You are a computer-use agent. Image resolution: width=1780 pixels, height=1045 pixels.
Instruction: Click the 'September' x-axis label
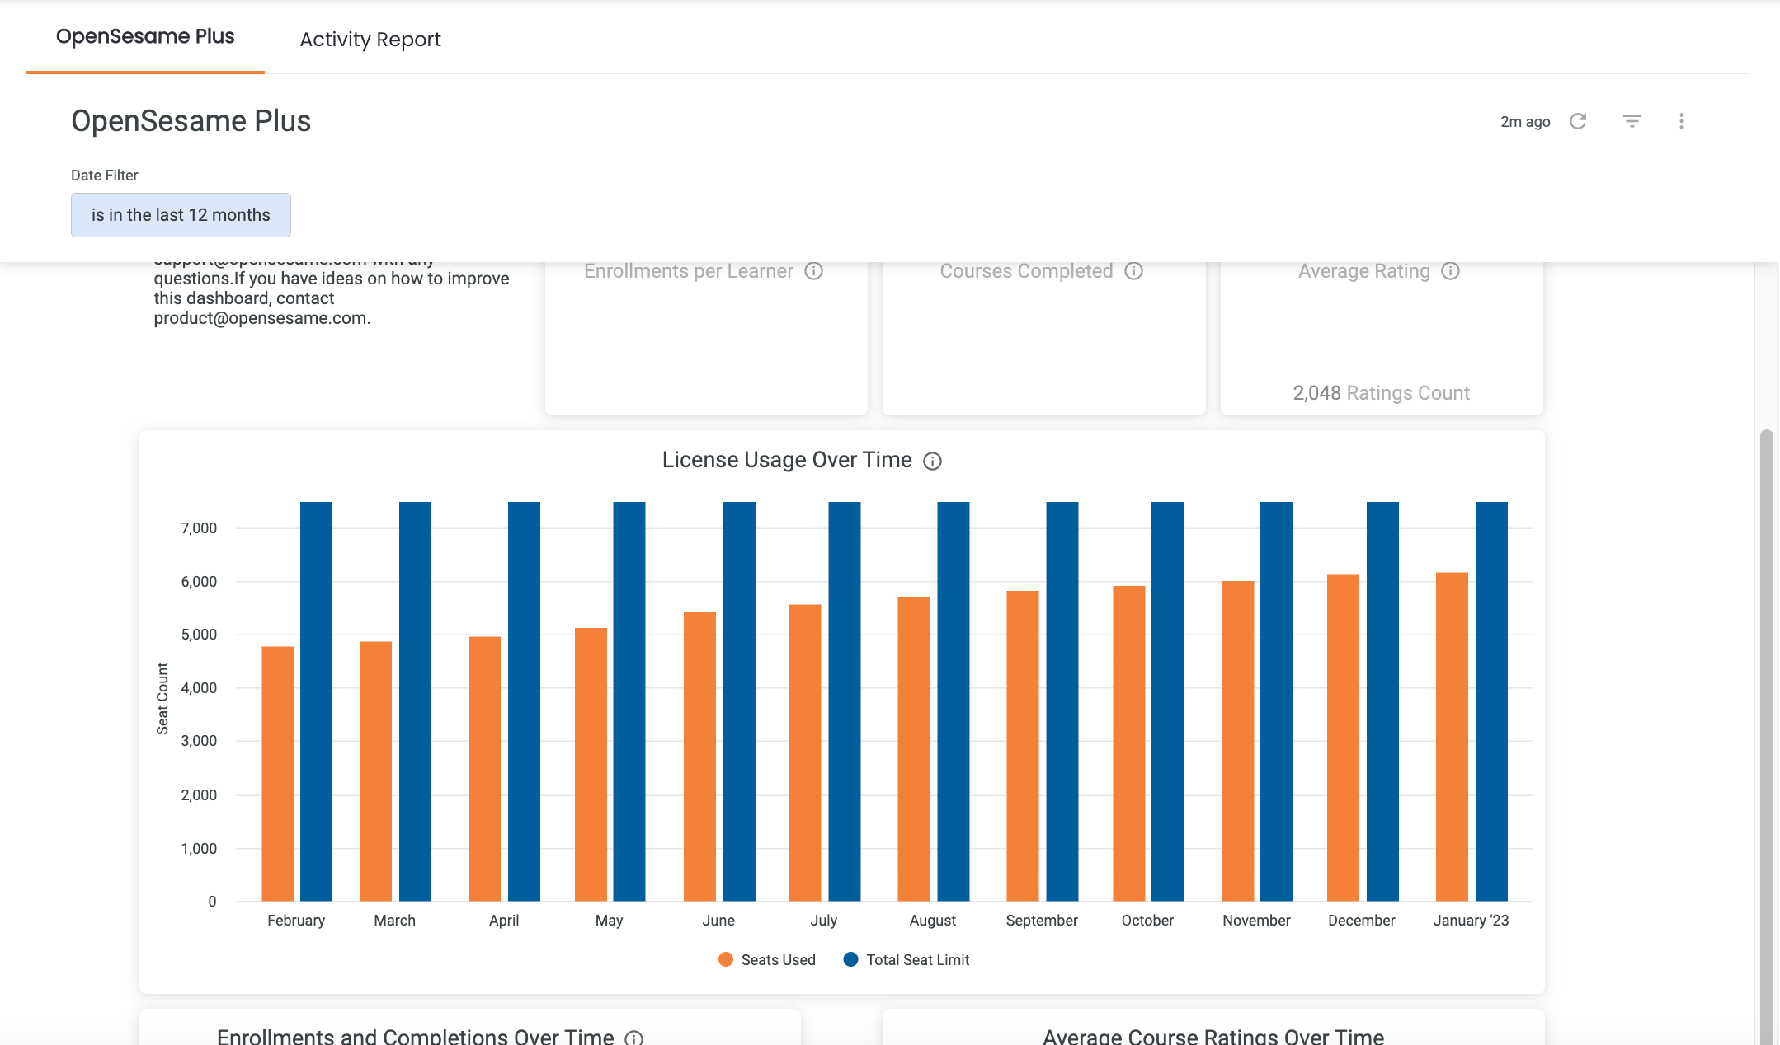pyautogui.click(x=1042, y=921)
